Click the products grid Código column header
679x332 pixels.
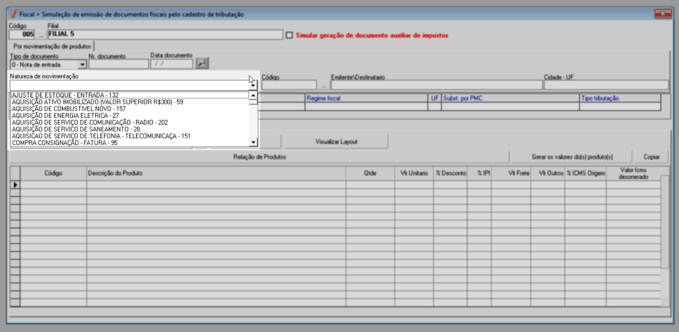pos(53,173)
